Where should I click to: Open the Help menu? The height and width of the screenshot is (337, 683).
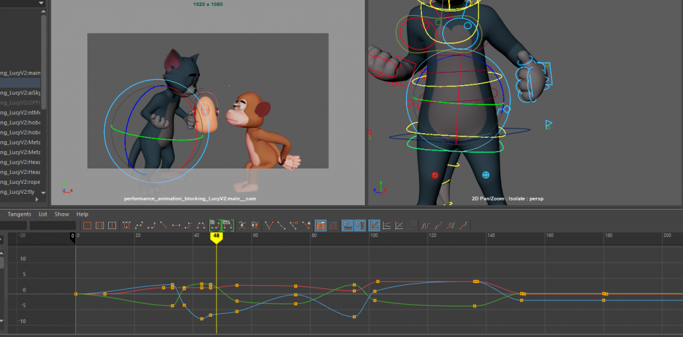[82, 214]
